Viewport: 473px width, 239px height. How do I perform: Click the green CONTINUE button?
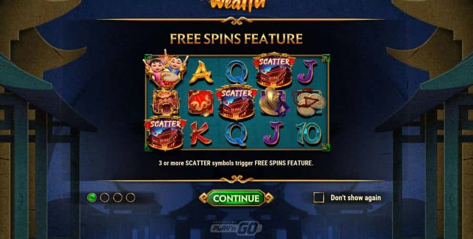pyautogui.click(x=236, y=198)
